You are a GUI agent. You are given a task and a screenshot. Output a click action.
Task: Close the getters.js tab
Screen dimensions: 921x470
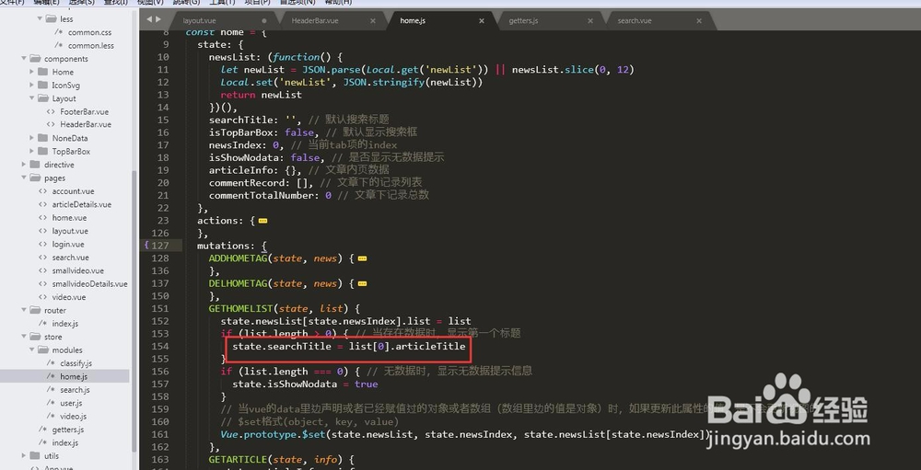tap(590, 20)
